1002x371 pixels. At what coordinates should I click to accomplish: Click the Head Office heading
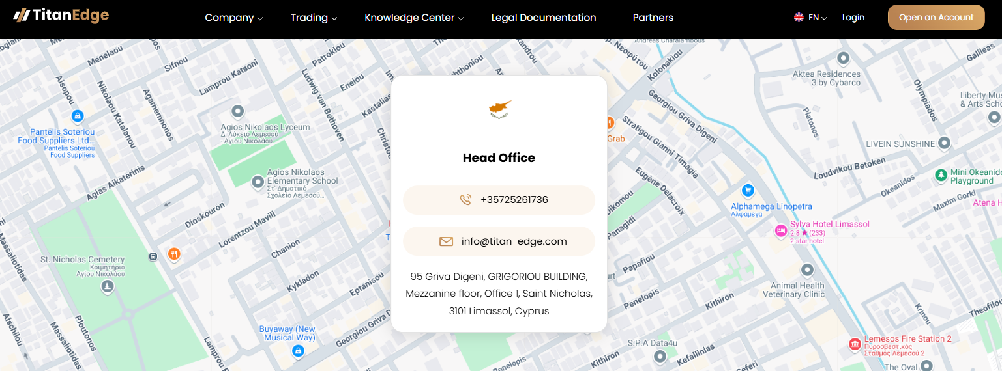point(499,158)
